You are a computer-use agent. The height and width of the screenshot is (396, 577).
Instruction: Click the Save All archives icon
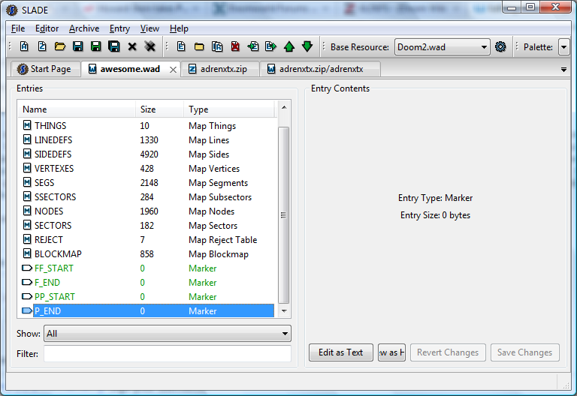coord(113,46)
